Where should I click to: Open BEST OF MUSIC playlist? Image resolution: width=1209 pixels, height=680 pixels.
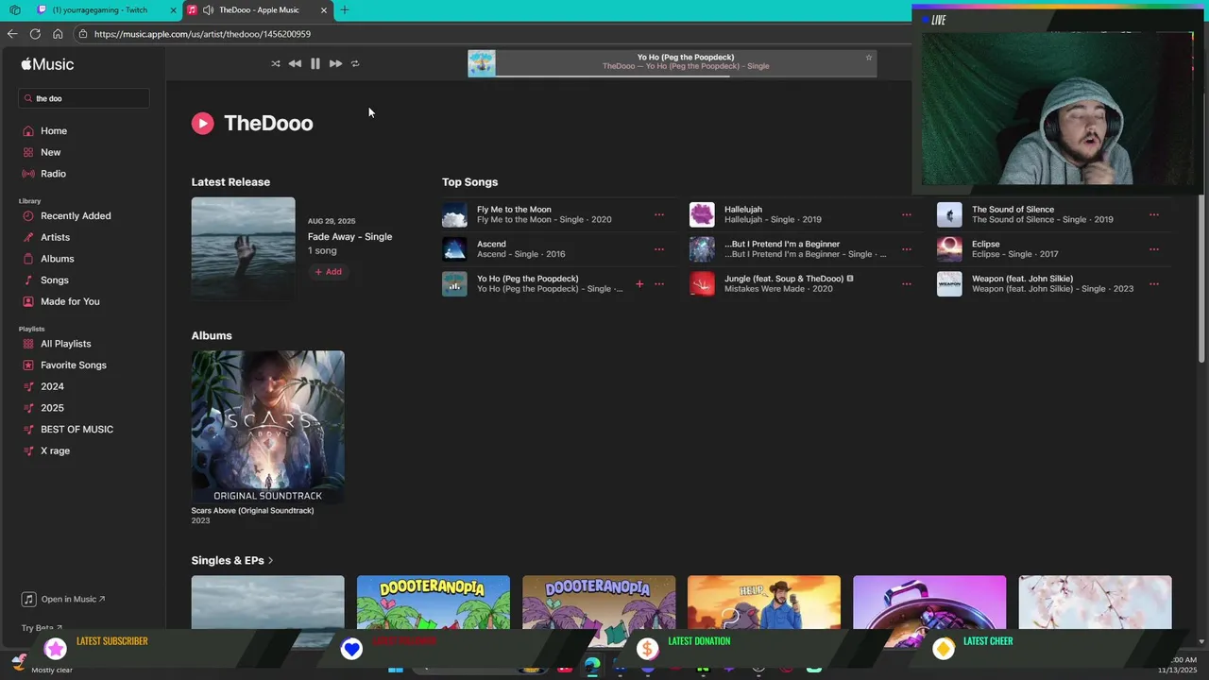[77, 429]
